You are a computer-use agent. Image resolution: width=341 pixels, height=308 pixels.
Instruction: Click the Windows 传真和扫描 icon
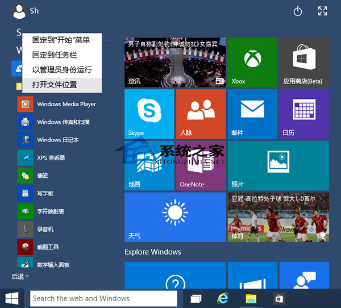[x=25, y=122]
